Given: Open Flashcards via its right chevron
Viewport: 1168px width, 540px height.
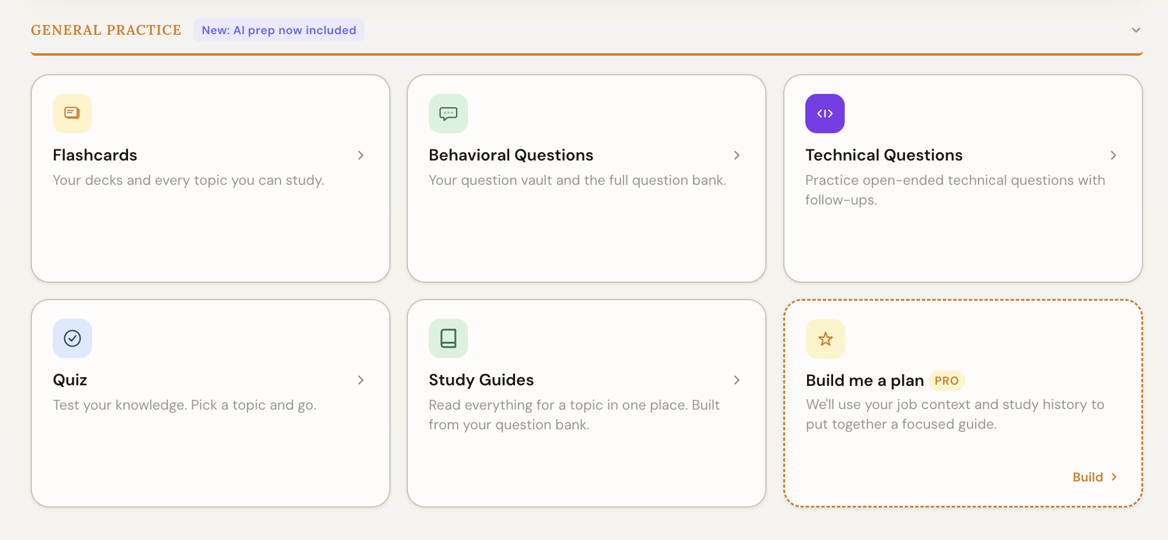Looking at the screenshot, I should point(361,155).
